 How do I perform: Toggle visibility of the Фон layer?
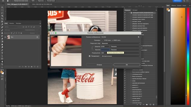(5, 37)
